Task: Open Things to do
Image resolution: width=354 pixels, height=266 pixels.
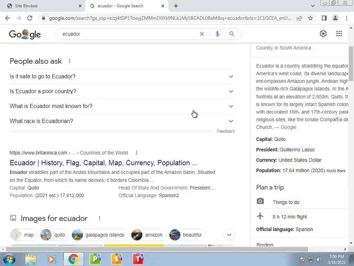Action: coord(286,202)
